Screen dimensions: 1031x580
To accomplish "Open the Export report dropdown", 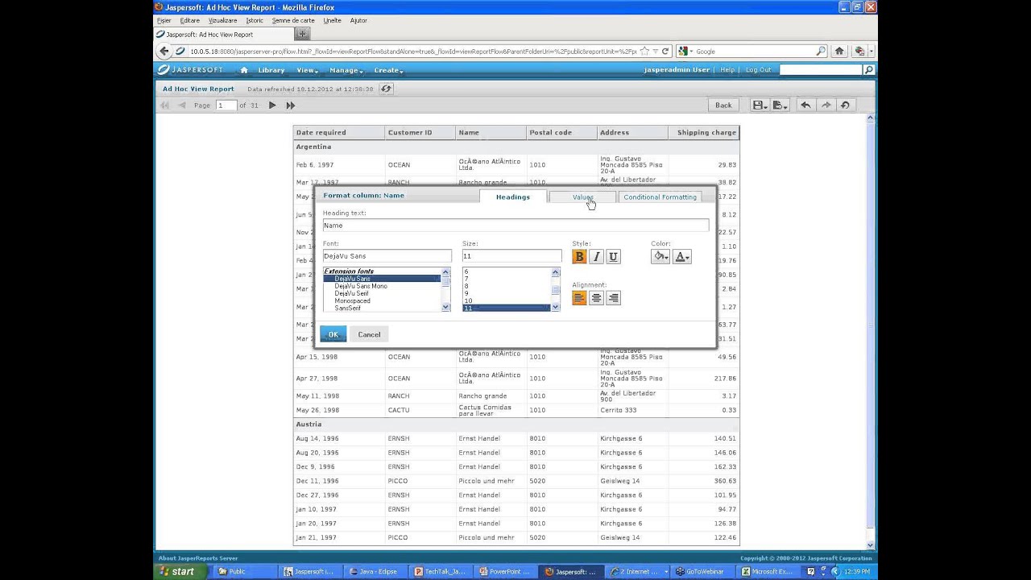I will 781,105.
